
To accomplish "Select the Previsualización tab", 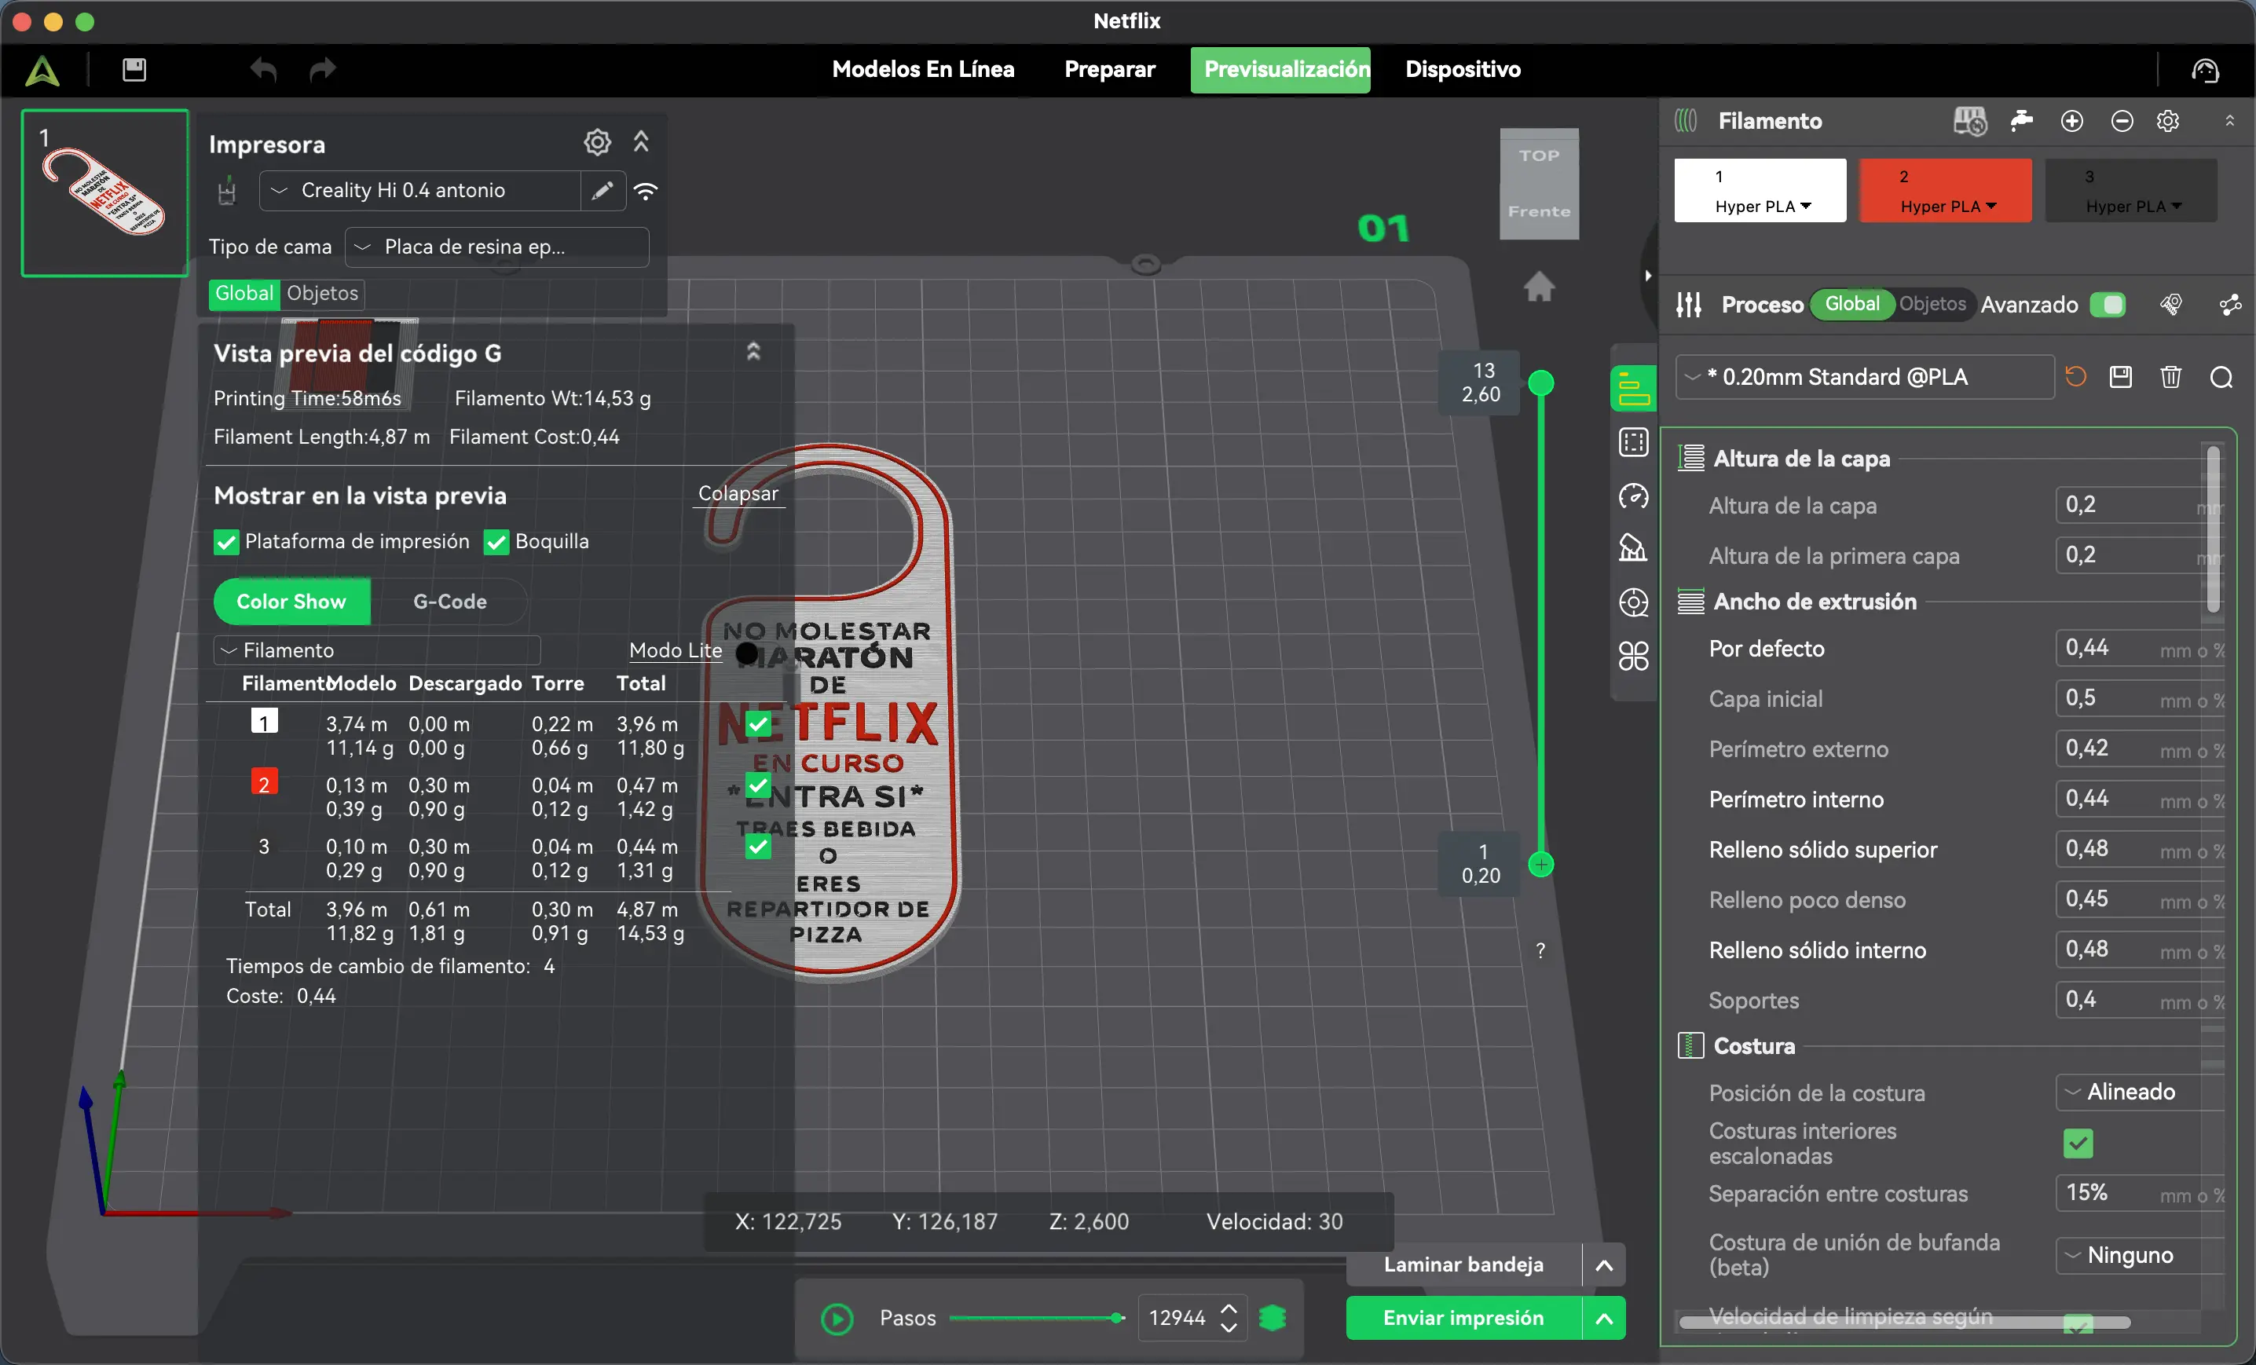I will coord(1280,70).
